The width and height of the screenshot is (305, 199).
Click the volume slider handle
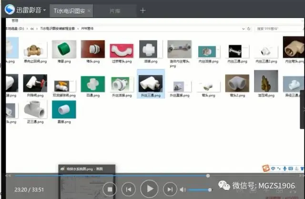(210, 190)
